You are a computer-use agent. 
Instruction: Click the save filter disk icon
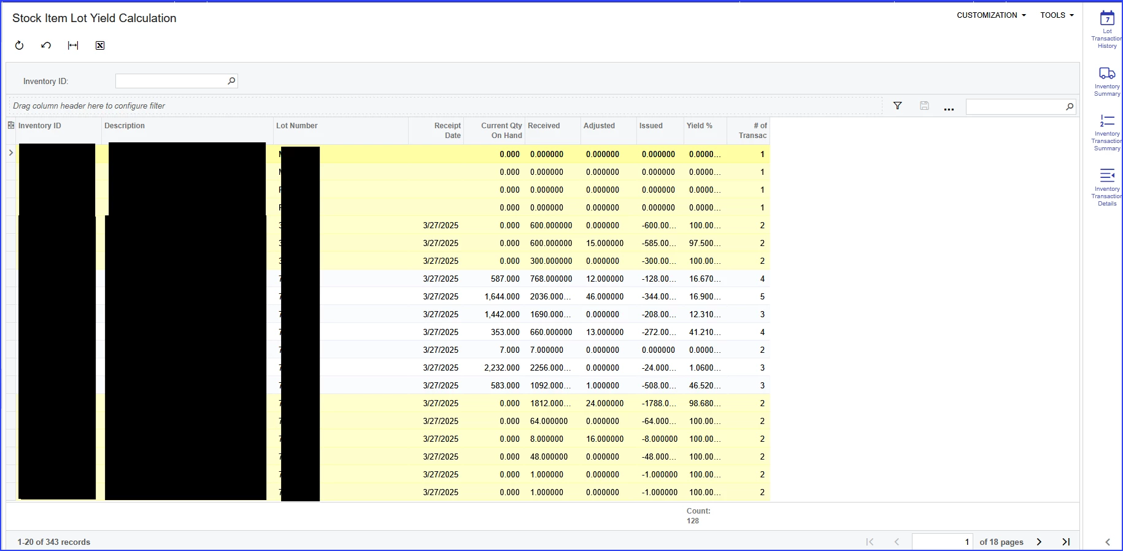tap(924, 106)
